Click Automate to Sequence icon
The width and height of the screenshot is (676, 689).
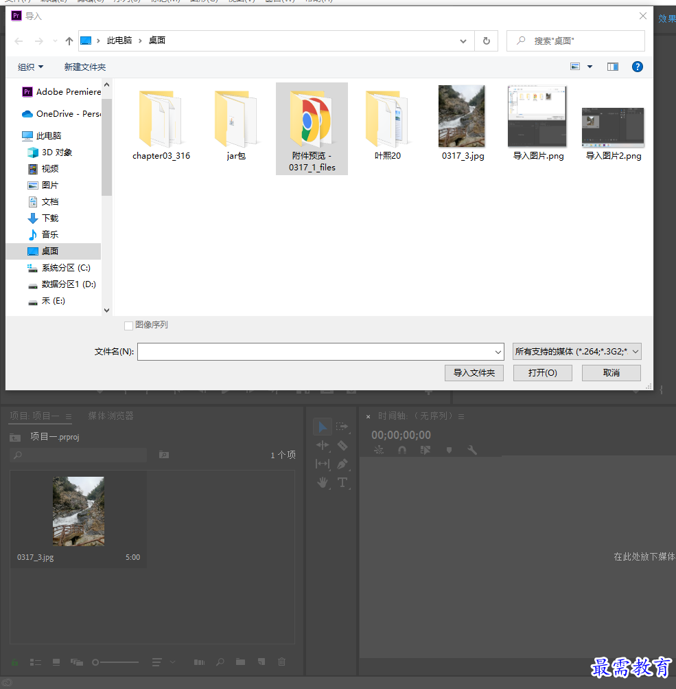(199, 662)
